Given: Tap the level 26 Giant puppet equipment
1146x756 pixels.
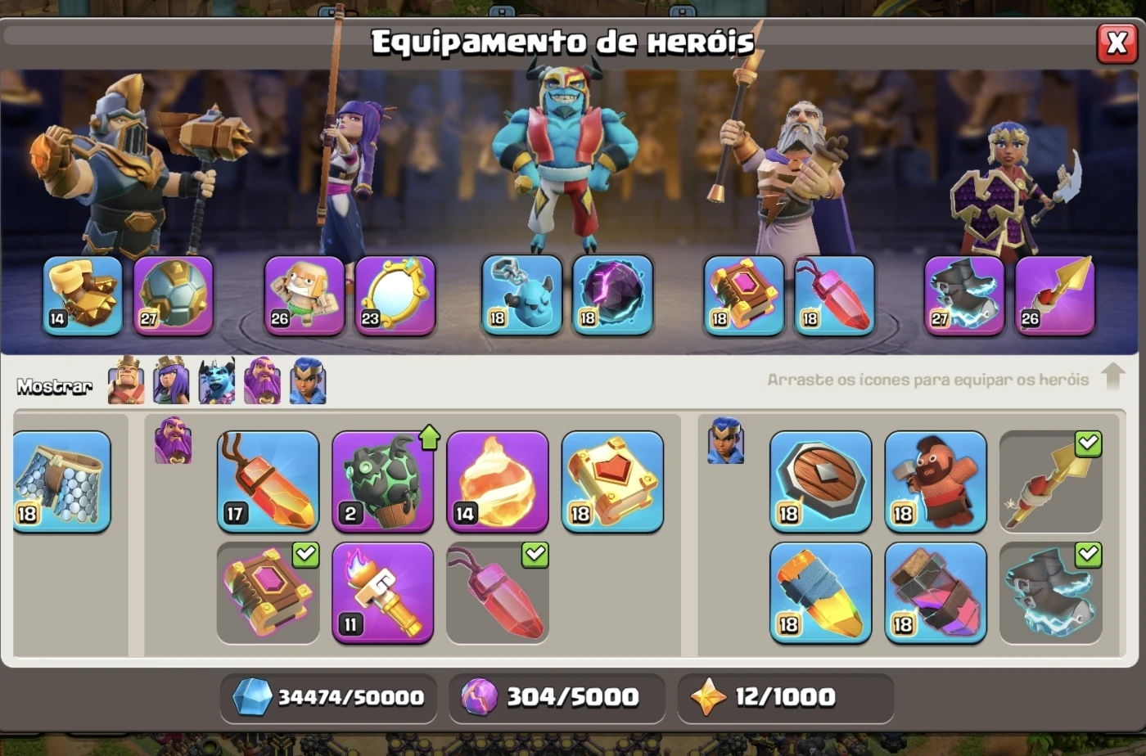Looking at the screenshot, I should click(x=304, y=295).
